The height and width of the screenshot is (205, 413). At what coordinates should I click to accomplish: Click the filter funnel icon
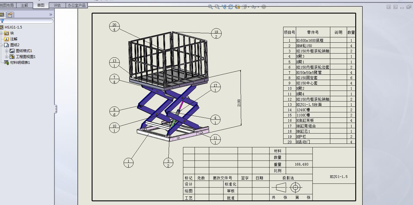(2, 21)
